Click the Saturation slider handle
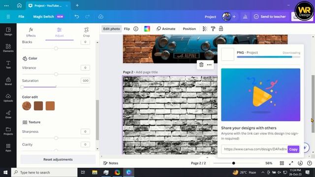 click(x=22, y=87)
